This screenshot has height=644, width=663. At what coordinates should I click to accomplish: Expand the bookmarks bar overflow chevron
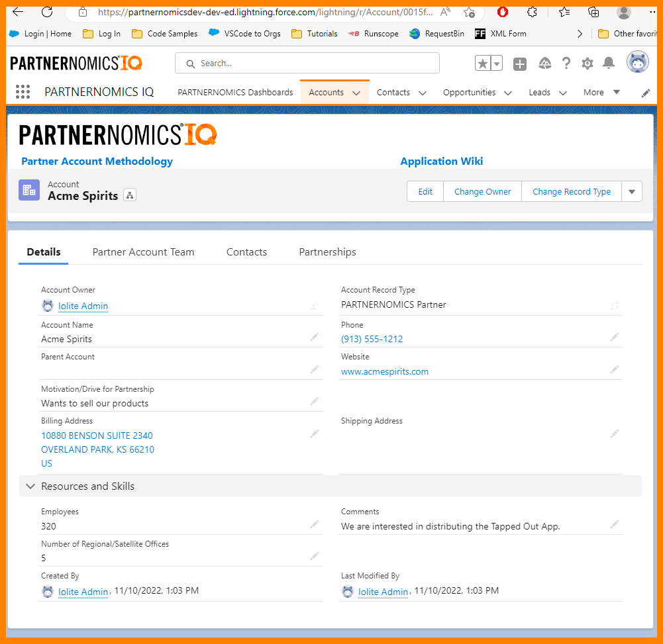tap(580, 33)
